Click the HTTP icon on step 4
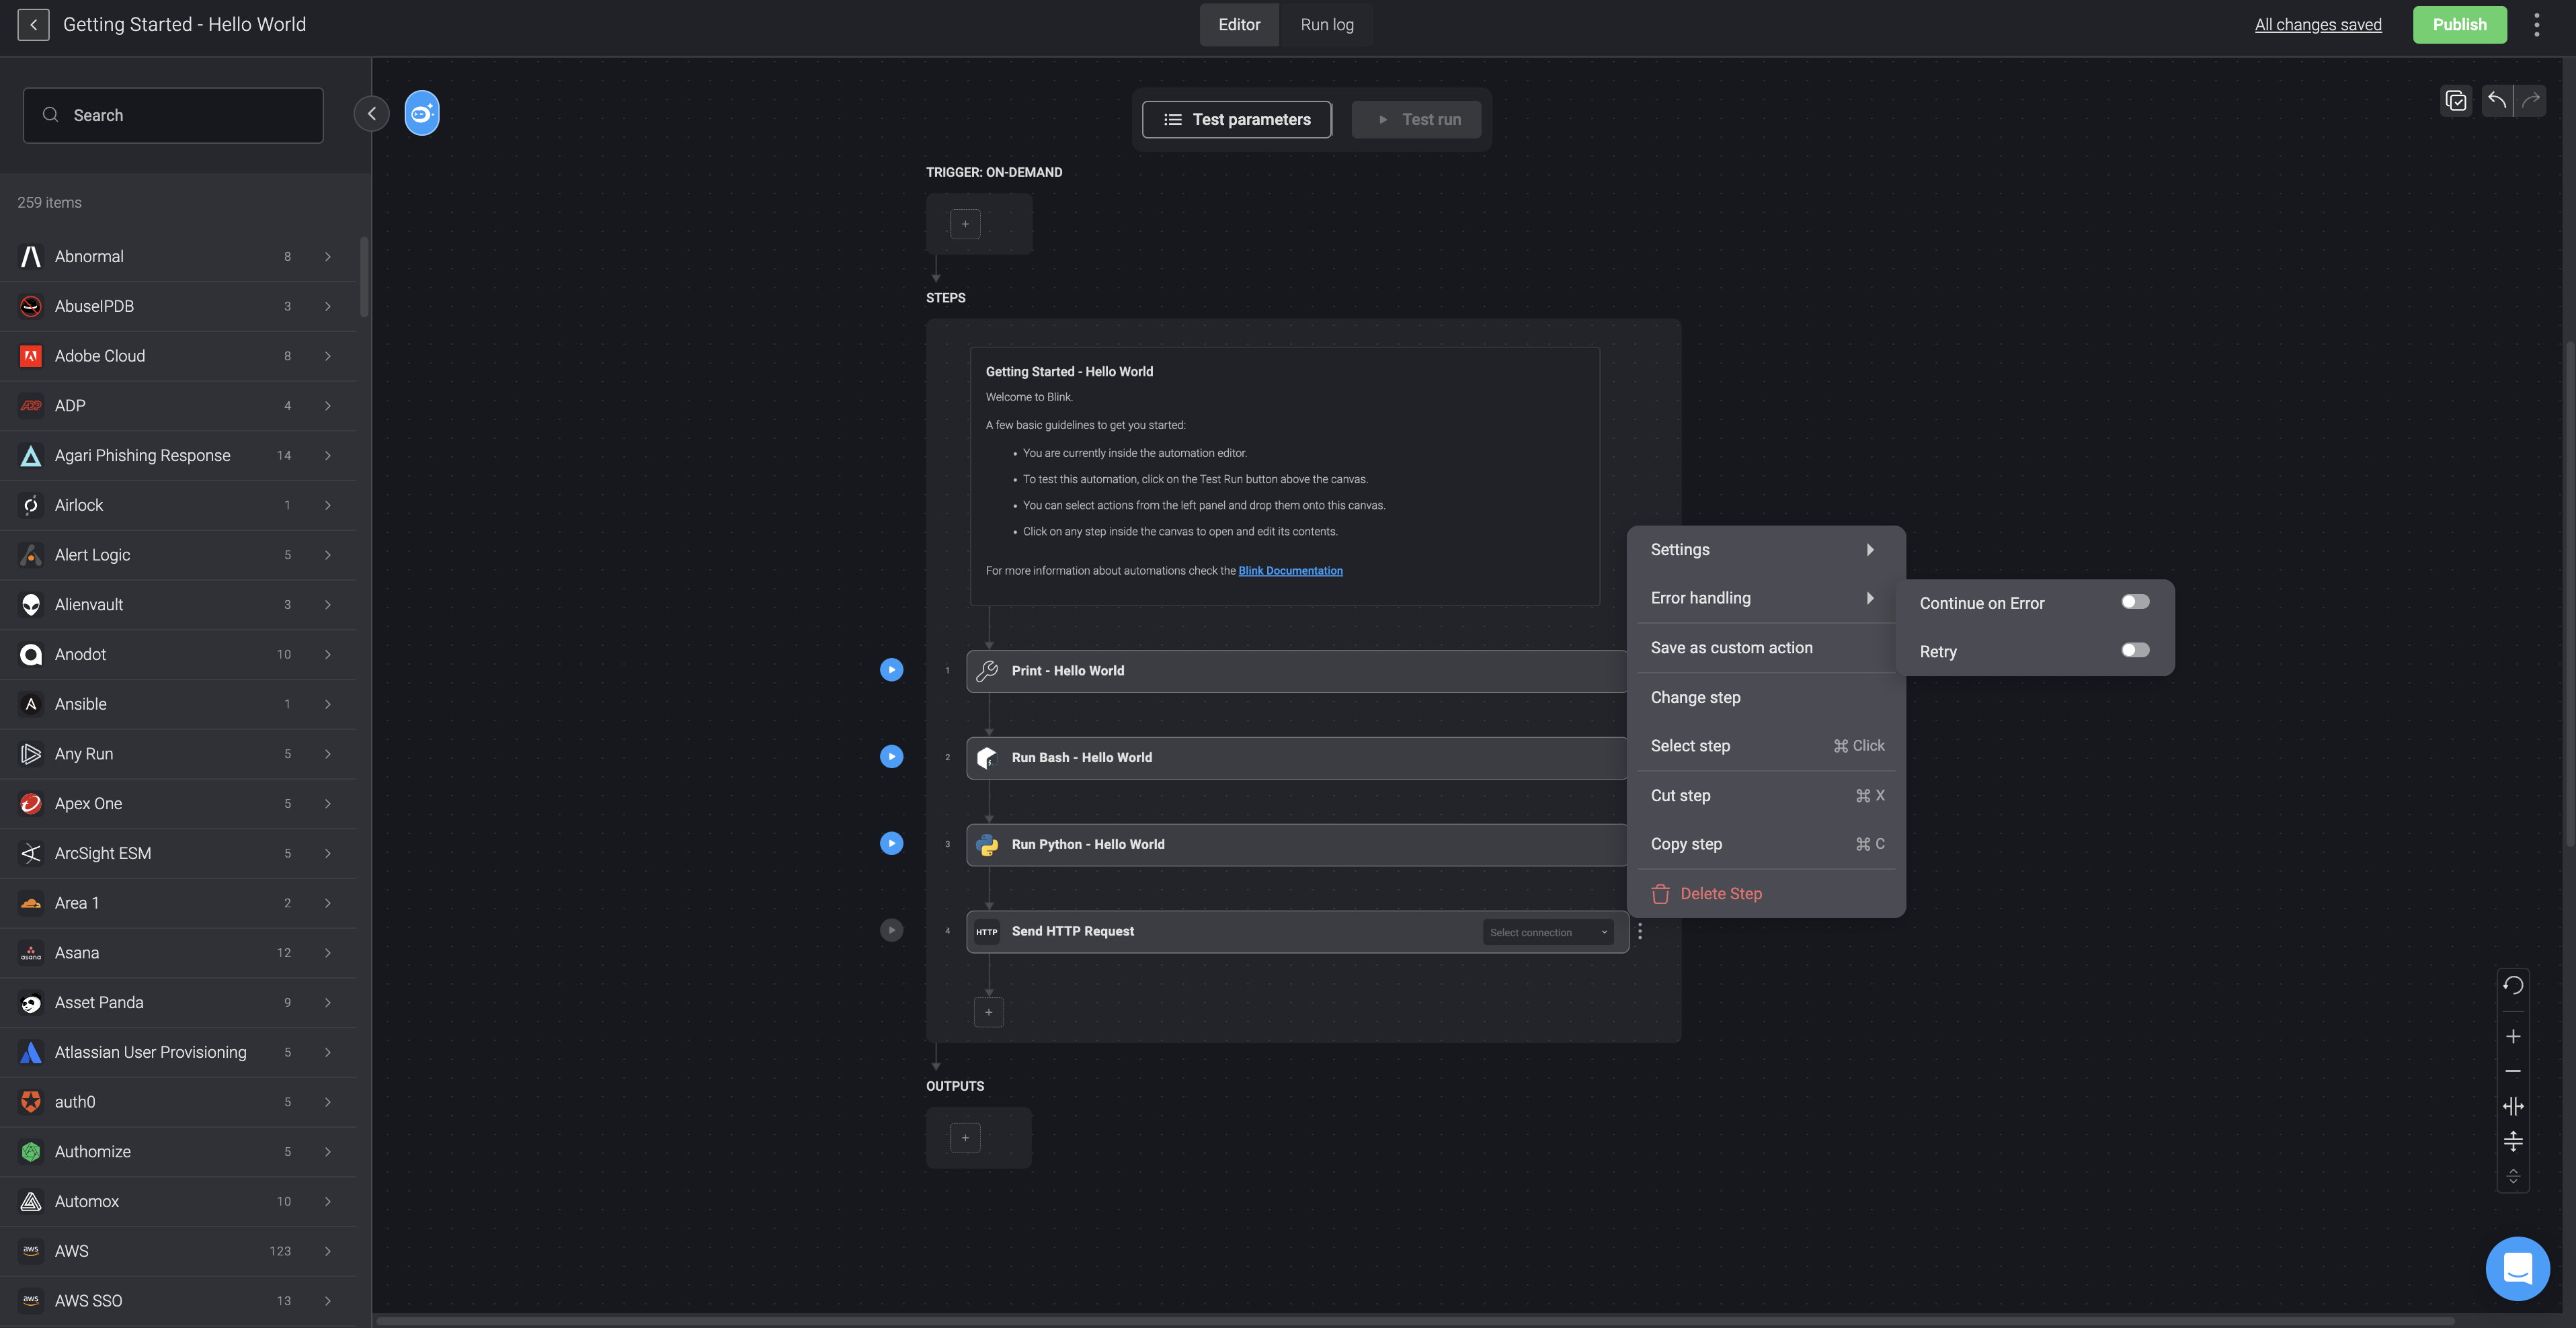The image size is (2576, 1328). [x=987, y=932]
